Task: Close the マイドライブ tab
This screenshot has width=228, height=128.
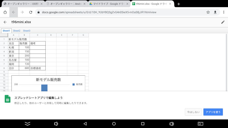Action: (x=127, y=4)
